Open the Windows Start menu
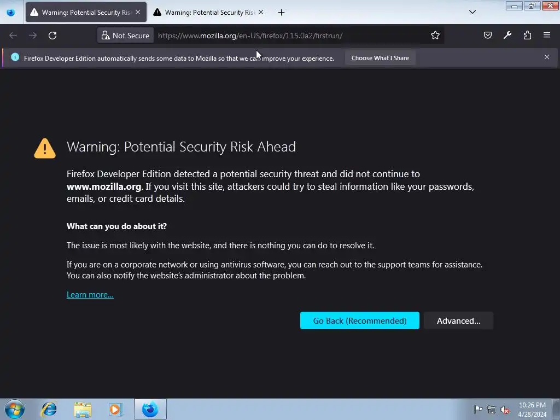This screenshot has height=420, width=560. tap(15, 409)
